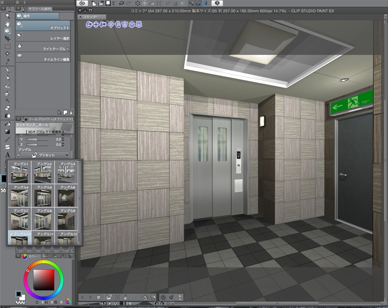
Task: Select the Operation object tool
Action: pos(7,31)
